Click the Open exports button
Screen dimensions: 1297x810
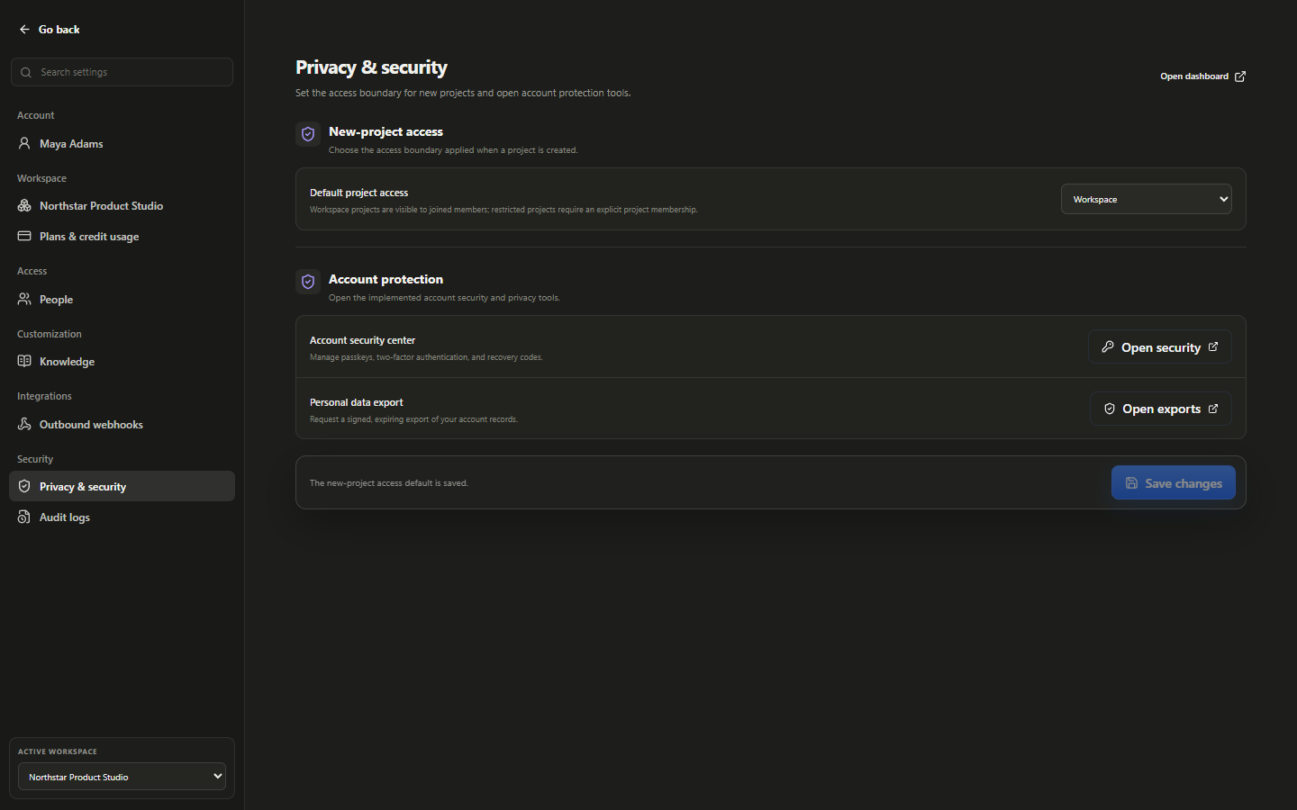[x=1160, y=409]
